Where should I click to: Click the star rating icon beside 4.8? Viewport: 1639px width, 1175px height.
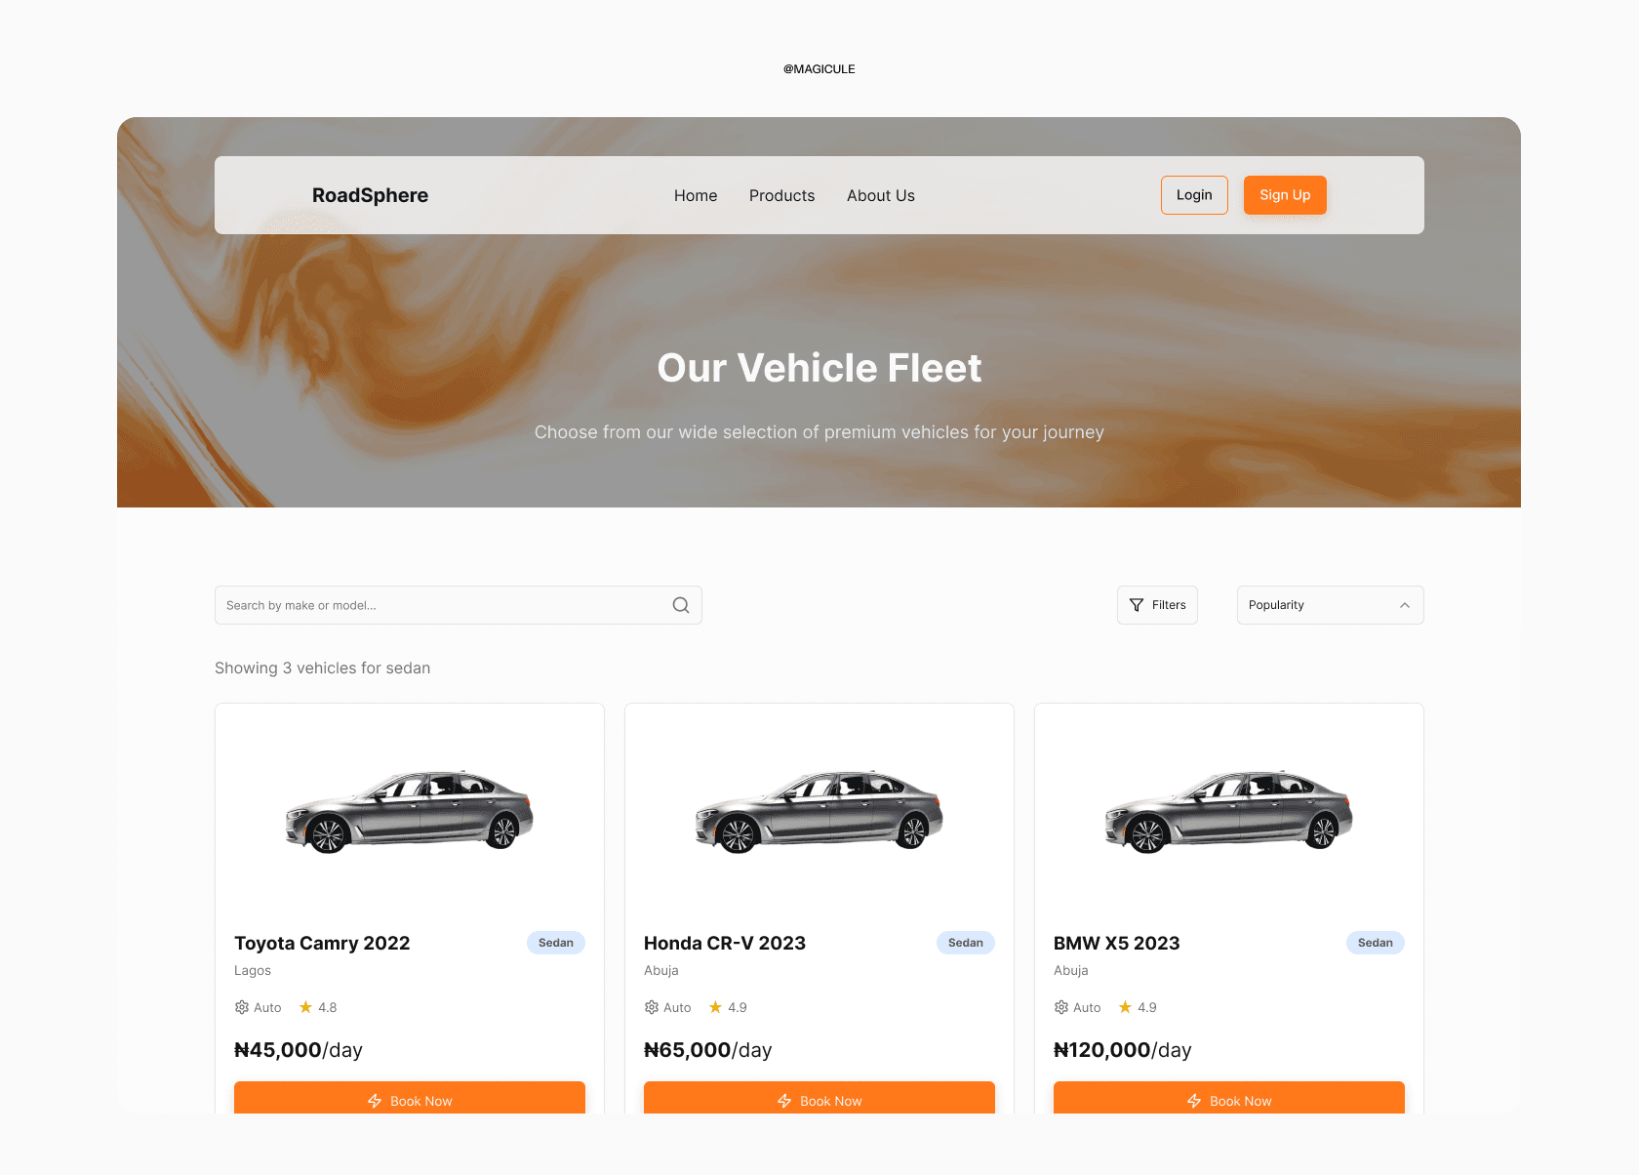(x=305, y=1007)
